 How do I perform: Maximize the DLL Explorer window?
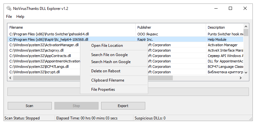point(230,8)
